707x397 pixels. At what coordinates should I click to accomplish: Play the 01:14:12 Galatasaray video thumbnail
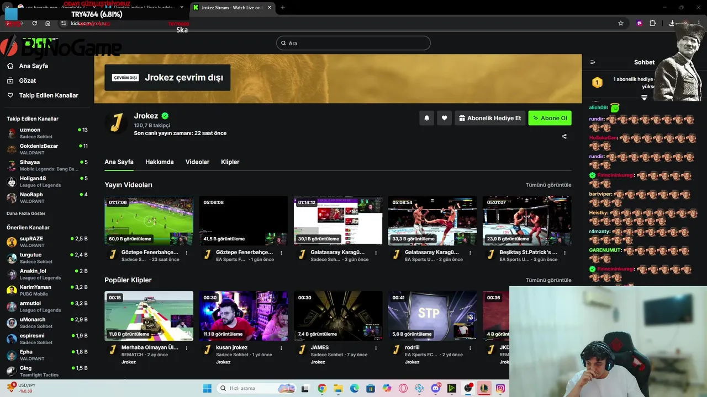point(338,221)
